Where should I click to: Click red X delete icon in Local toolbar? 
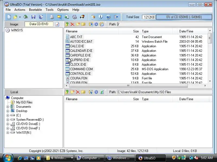pos(78,92)
